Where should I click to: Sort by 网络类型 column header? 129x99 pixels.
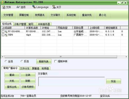point(64,28)
